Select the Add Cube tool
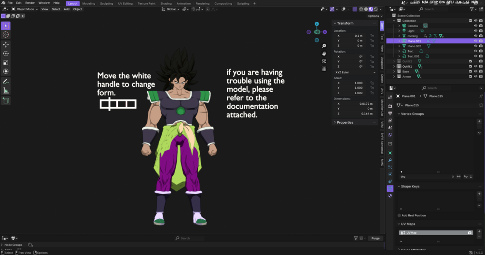The width and height of the screenshot is (485, 255). click(6, 100)
